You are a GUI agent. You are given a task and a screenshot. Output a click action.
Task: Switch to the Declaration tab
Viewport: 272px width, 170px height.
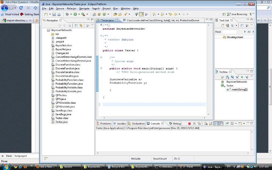click(136, 123)
